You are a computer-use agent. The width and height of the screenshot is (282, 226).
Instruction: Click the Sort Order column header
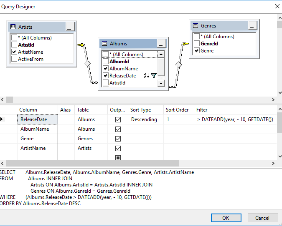177,110
